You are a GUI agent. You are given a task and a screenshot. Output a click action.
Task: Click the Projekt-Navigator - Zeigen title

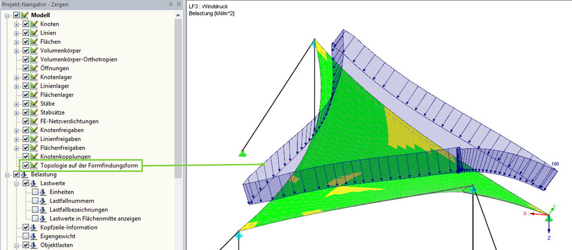click(35, 4)
